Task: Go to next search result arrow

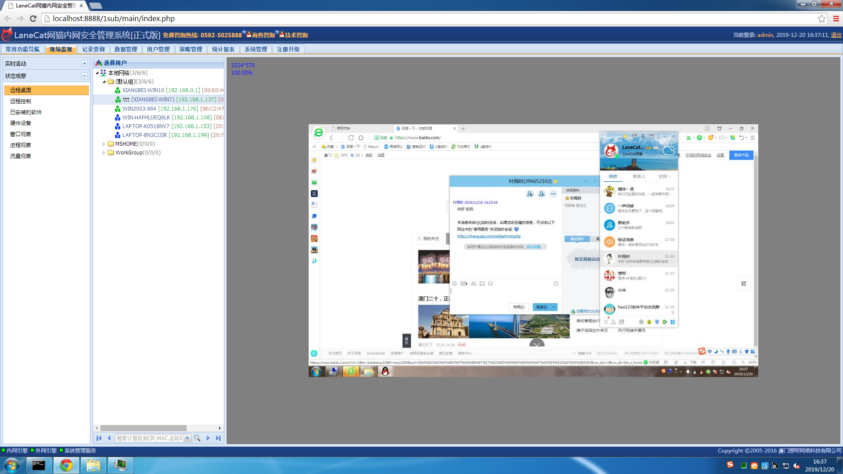Action: [208, 438]
